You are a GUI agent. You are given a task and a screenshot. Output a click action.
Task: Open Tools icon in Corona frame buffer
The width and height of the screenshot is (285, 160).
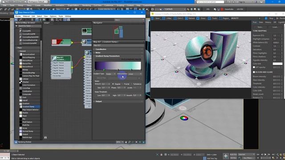point(209,18)
